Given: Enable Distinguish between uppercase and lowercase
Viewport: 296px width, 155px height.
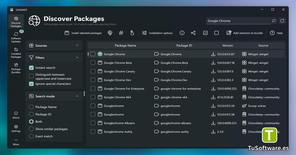Looking at the screenshot, I should point(31,76).
